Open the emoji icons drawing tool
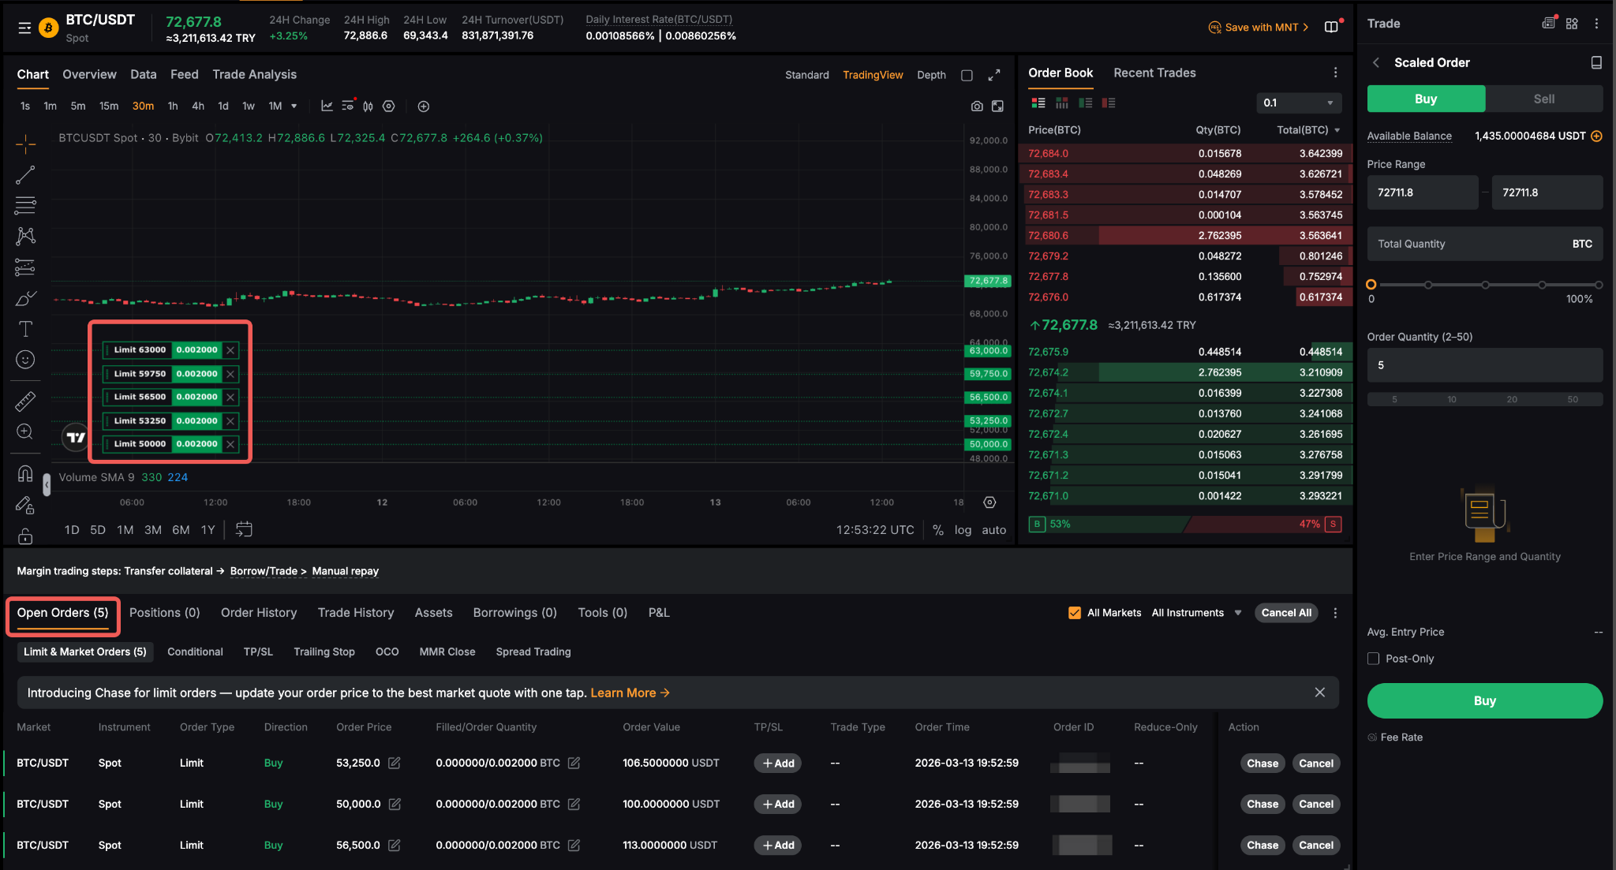 pyautogui.click(x=25, y=360)
